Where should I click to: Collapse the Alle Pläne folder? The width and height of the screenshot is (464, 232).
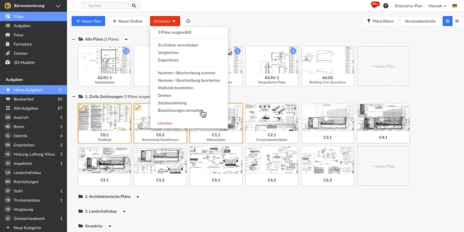pos(74,39)
